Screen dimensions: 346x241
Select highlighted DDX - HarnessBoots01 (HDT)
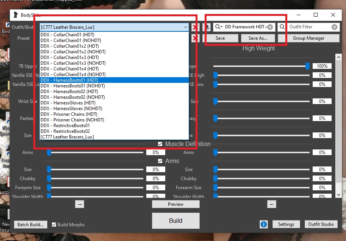[x=114, y=80]
